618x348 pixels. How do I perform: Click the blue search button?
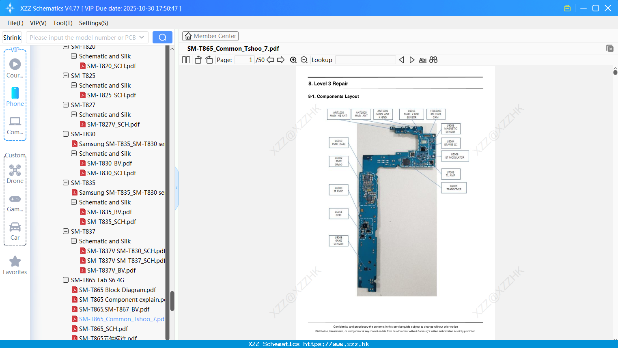coord(162,37)
